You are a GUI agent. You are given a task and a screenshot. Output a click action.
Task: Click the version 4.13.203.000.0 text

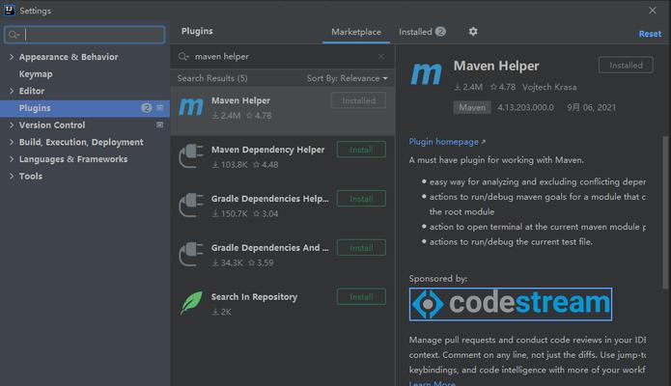pyautogui.click(x=525, y=107)
